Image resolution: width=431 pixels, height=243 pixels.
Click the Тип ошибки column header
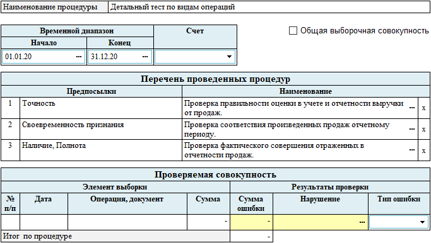tap(399, 203)
